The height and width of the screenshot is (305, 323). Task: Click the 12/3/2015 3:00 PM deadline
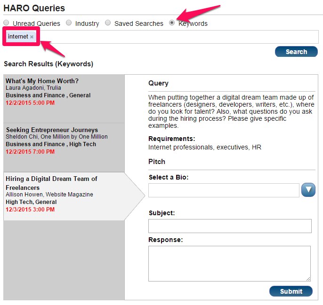(x=30, y=210)
